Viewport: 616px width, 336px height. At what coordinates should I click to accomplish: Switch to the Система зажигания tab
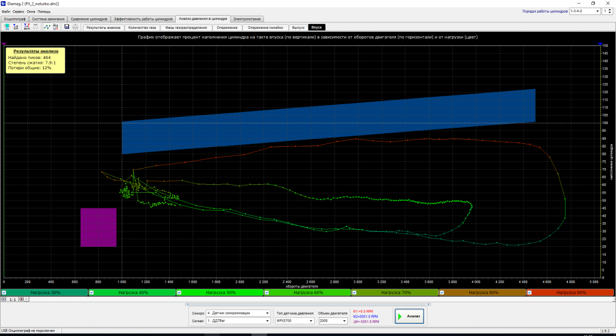48,19
